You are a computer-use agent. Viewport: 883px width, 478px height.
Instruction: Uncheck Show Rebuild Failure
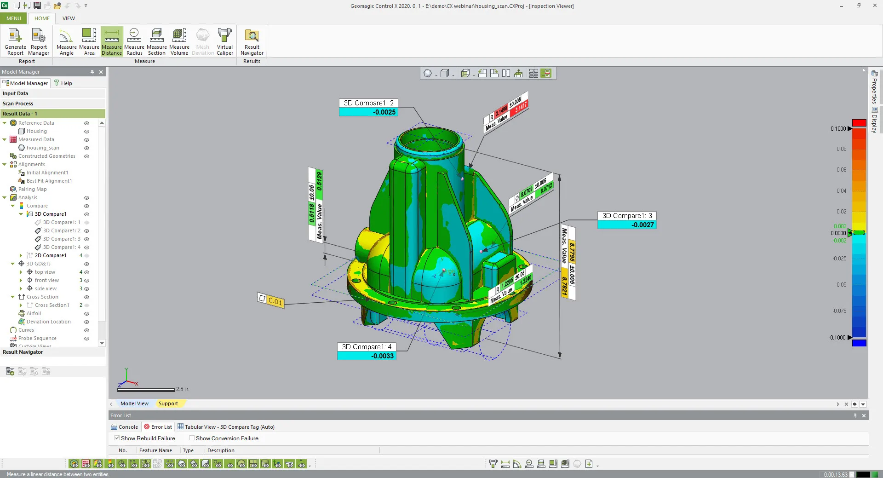[117, 438]
